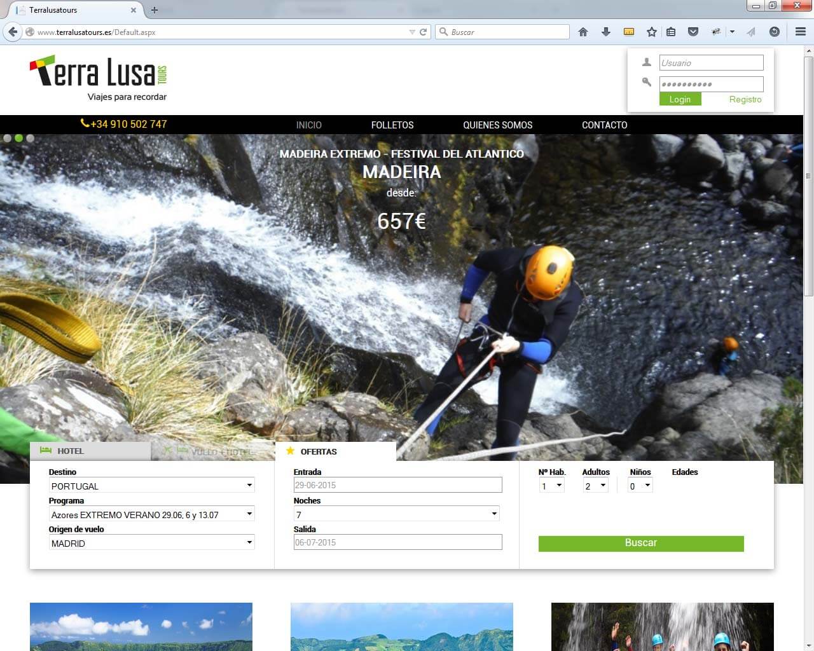The width and height of the screenshot is (814, 651).
Task: Open the right waterfall group thumbnail
Action: pyautogui.click(x=663, y=627)
